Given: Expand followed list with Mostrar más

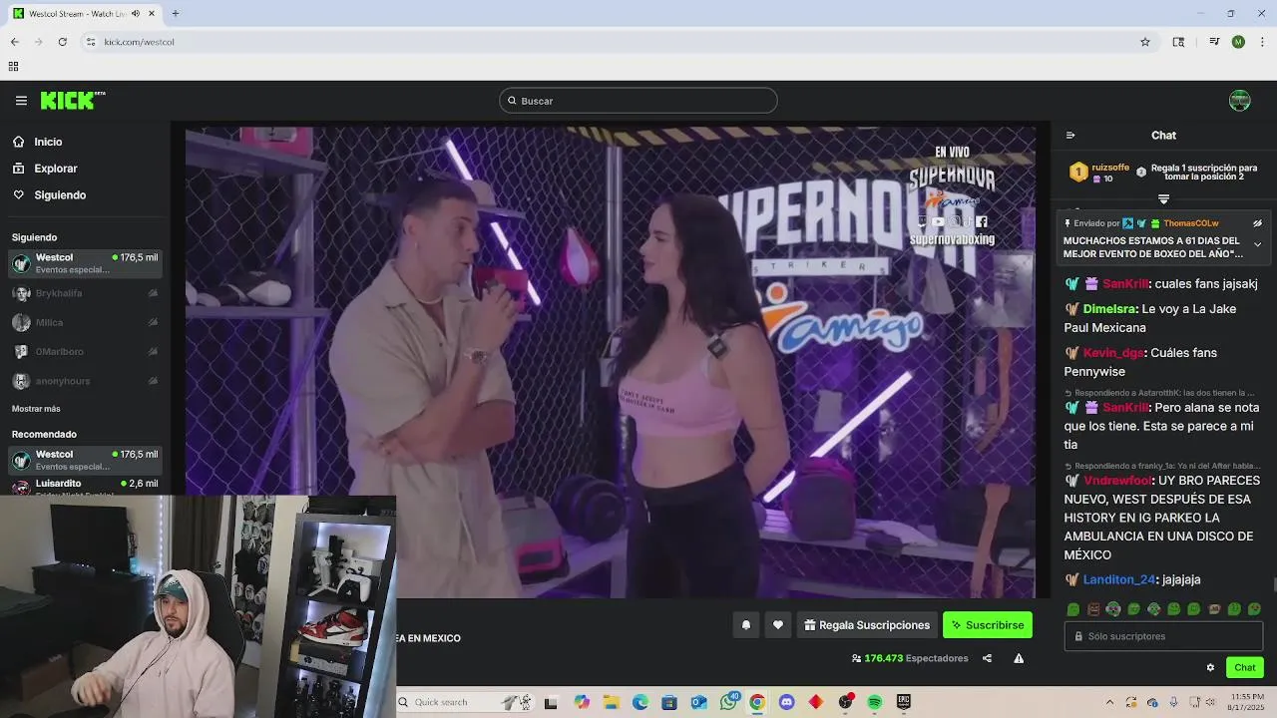Looking at the screenshot, I should pyautogui.click(x=36, y=409).
